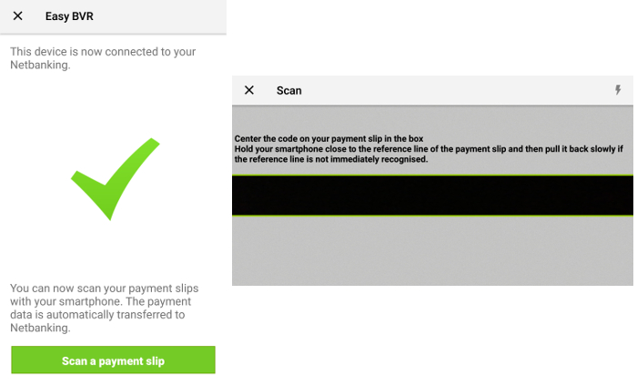This screenshot has width=637, height=385.
Task: Click the top green line of scan box
Action: (432, 176)
